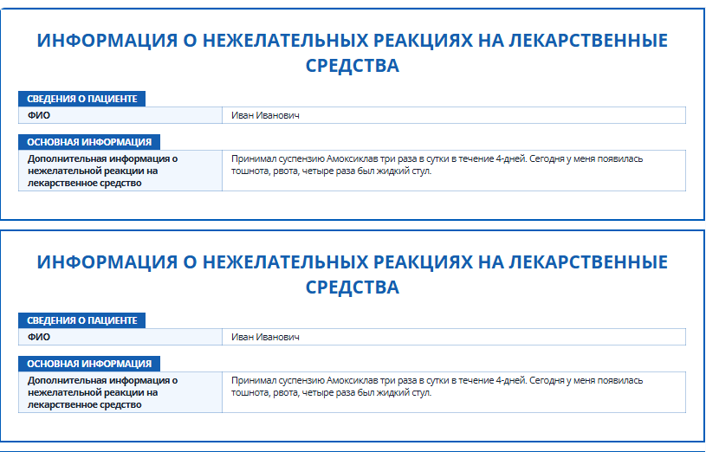Select the first form's 'СВЕДЕНИЯ О ПАЦИЕНТЕ' header
Image resolution: width=706 pixels, height=452 pixels.
click(x=82, y=99)
